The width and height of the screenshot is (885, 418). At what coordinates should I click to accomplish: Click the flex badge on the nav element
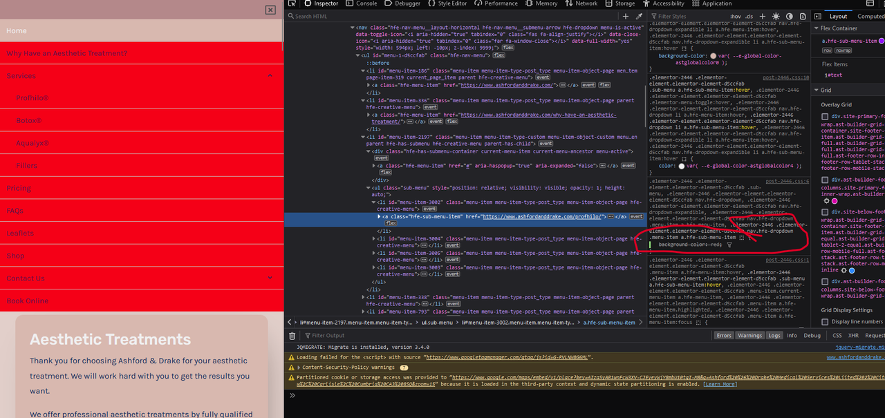pyautogui.click(x=508, y=48)
